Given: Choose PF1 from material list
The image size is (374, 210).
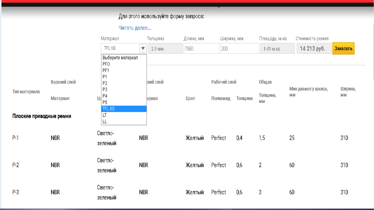Looking at the screenshot, I should (x=124, y=70).
